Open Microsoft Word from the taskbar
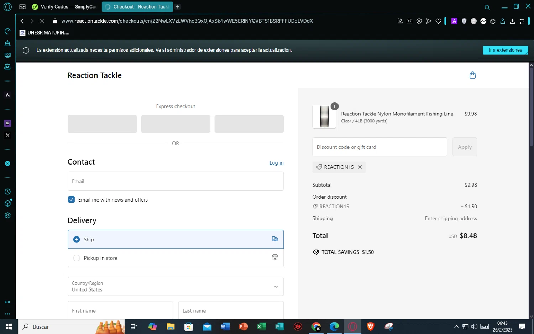 (x=225, y=327)
